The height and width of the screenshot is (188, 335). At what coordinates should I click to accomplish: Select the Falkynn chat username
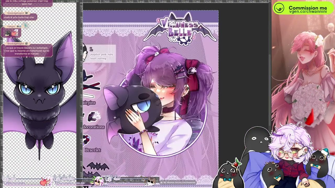click(x=11, y=26)
